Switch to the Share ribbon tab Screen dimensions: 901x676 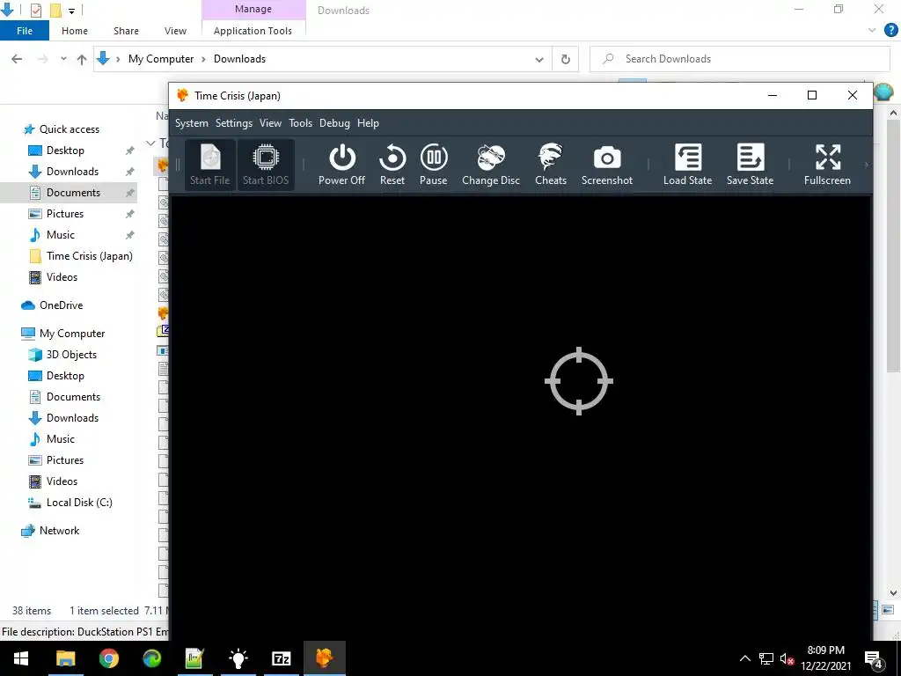tap(126, 31)
